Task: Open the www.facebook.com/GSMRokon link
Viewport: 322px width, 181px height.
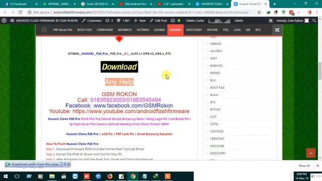Action: pos(133,106)
